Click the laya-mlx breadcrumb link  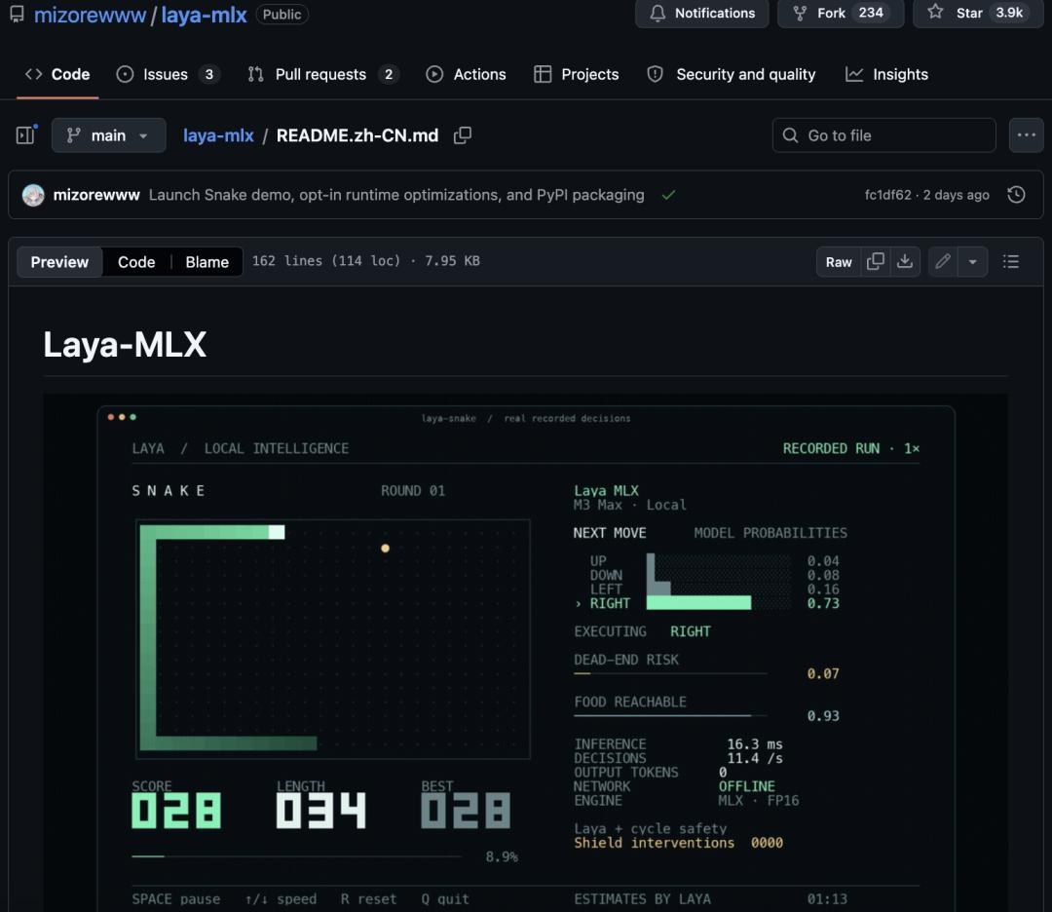pos(218,135)
